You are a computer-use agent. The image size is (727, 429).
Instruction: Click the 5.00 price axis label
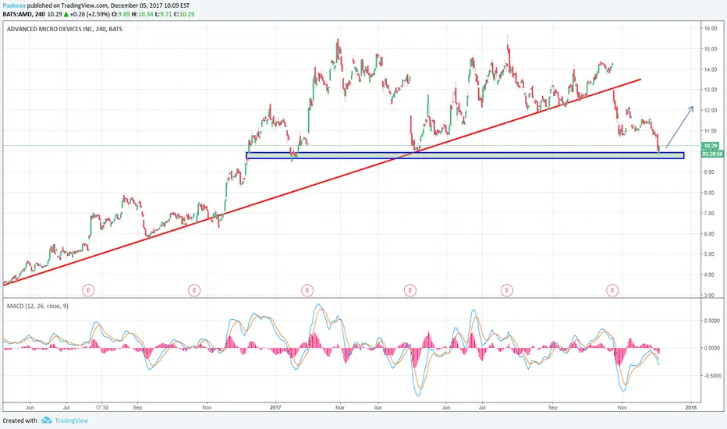(x=709, y=254)
